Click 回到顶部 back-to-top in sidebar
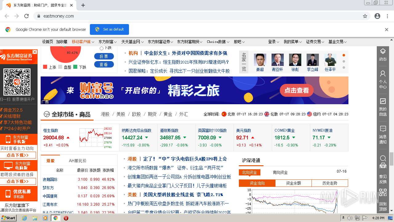The height and width of the screenshot is (222, 394). (x=383, y=206)
